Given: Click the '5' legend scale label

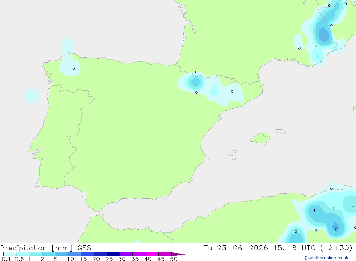Looking at the screenshot, I should click(x=55, y=259).
